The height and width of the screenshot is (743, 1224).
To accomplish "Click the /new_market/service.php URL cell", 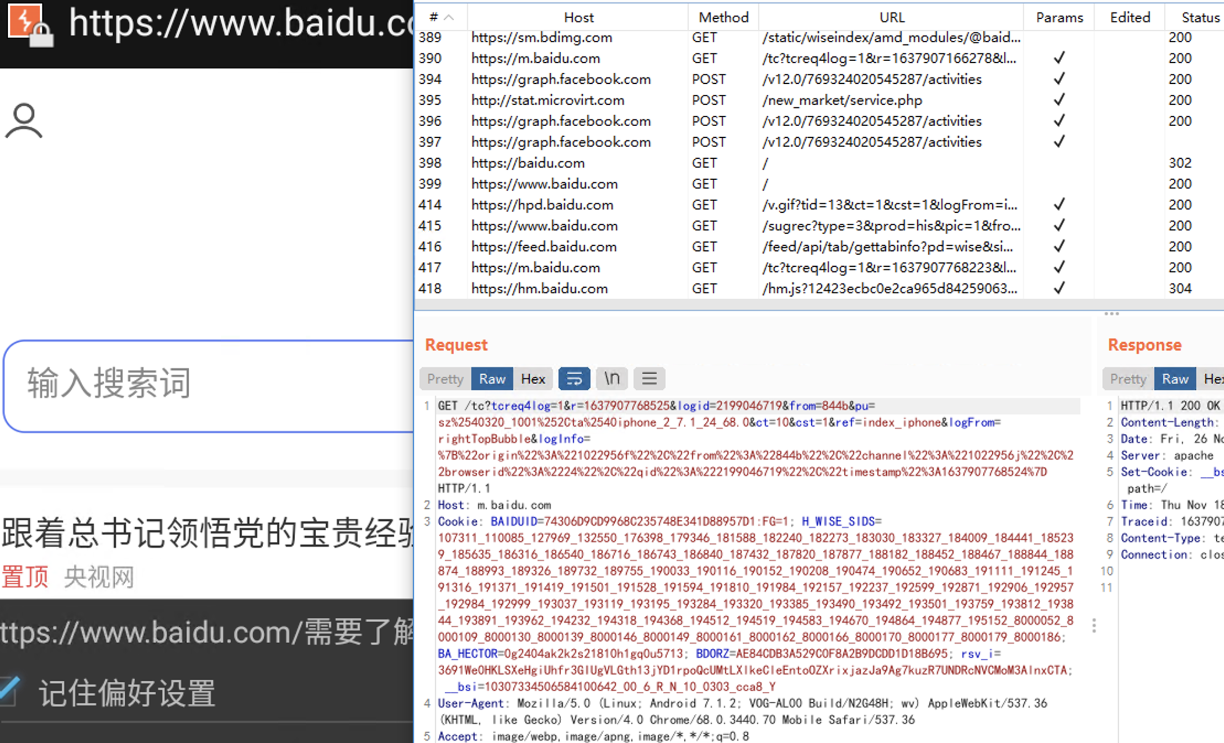I will point(842,100).
